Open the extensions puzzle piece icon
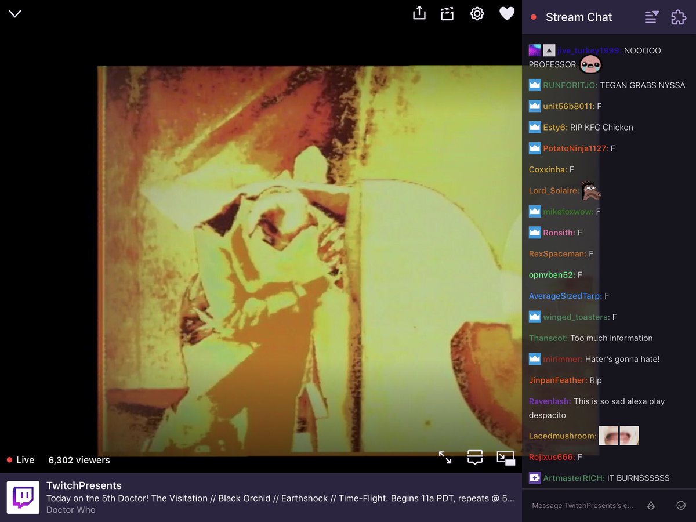Image resolution: width=696 pixels, height=522 pixels. (x=679, y=17)
